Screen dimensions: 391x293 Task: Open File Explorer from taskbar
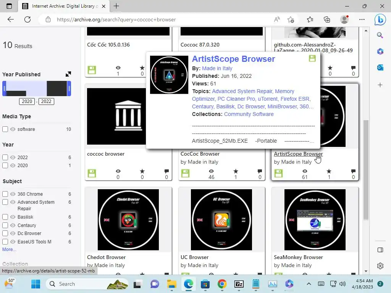(171, 284)
